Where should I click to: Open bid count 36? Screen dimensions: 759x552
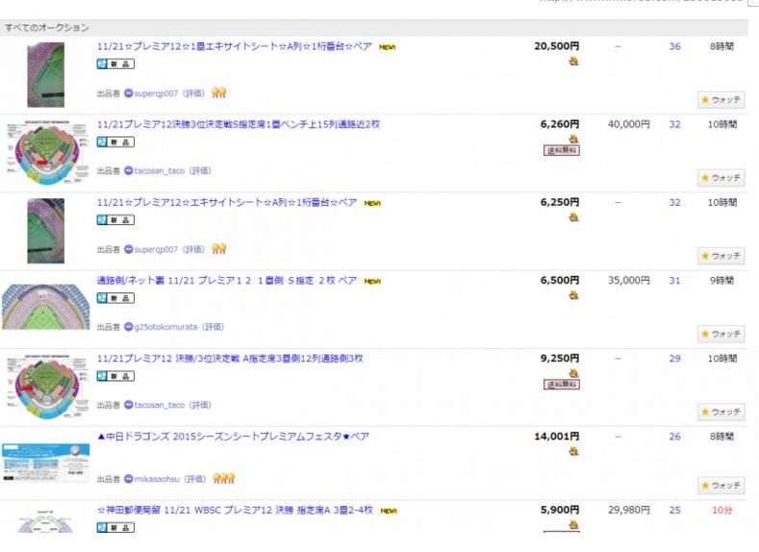point(674,46)
